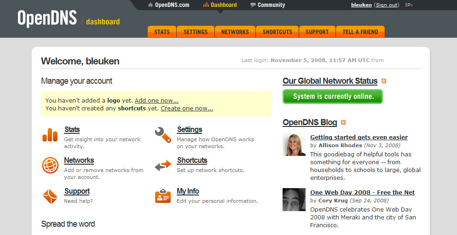The image size is (457, 235).
Task: Click RSS feed icon beside OpenDNS Blog
Action: [x=343, y=122]
